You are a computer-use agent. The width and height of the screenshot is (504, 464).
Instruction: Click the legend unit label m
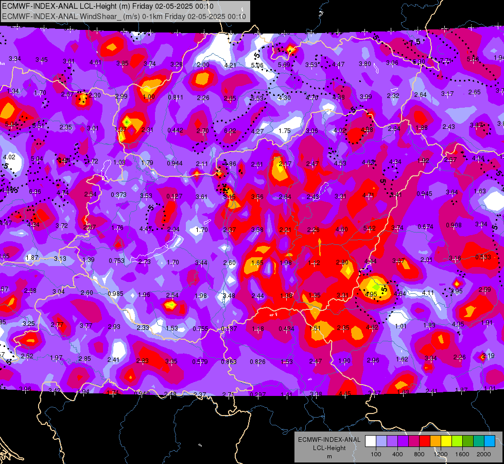point(329,457)
